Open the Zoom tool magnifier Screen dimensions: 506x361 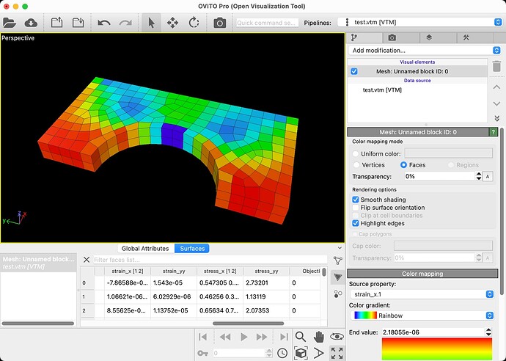(x=301, y=337)
